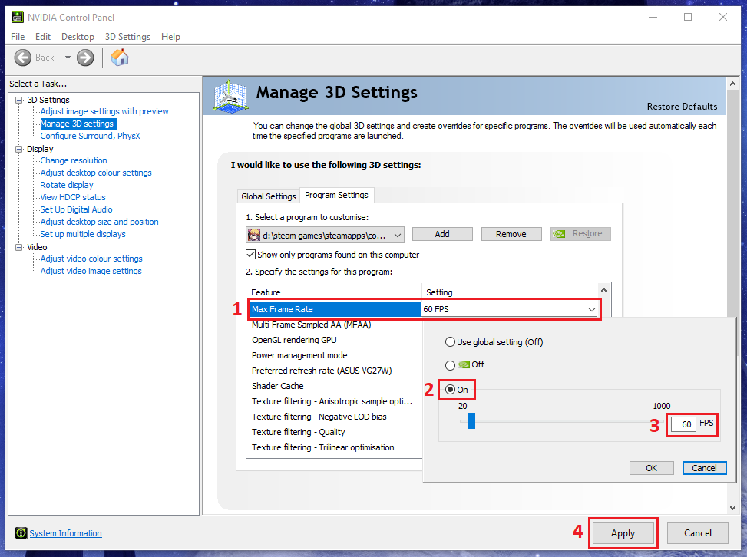Click the System Information shield icon
The width and height of the screenshot is (747, 557).
click(x=21, y=533)
